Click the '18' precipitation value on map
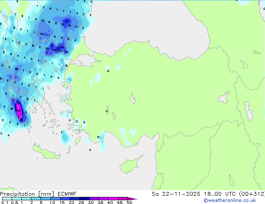Image resolution: width=265 pixels, height=204 pixels. coord(16,69)
